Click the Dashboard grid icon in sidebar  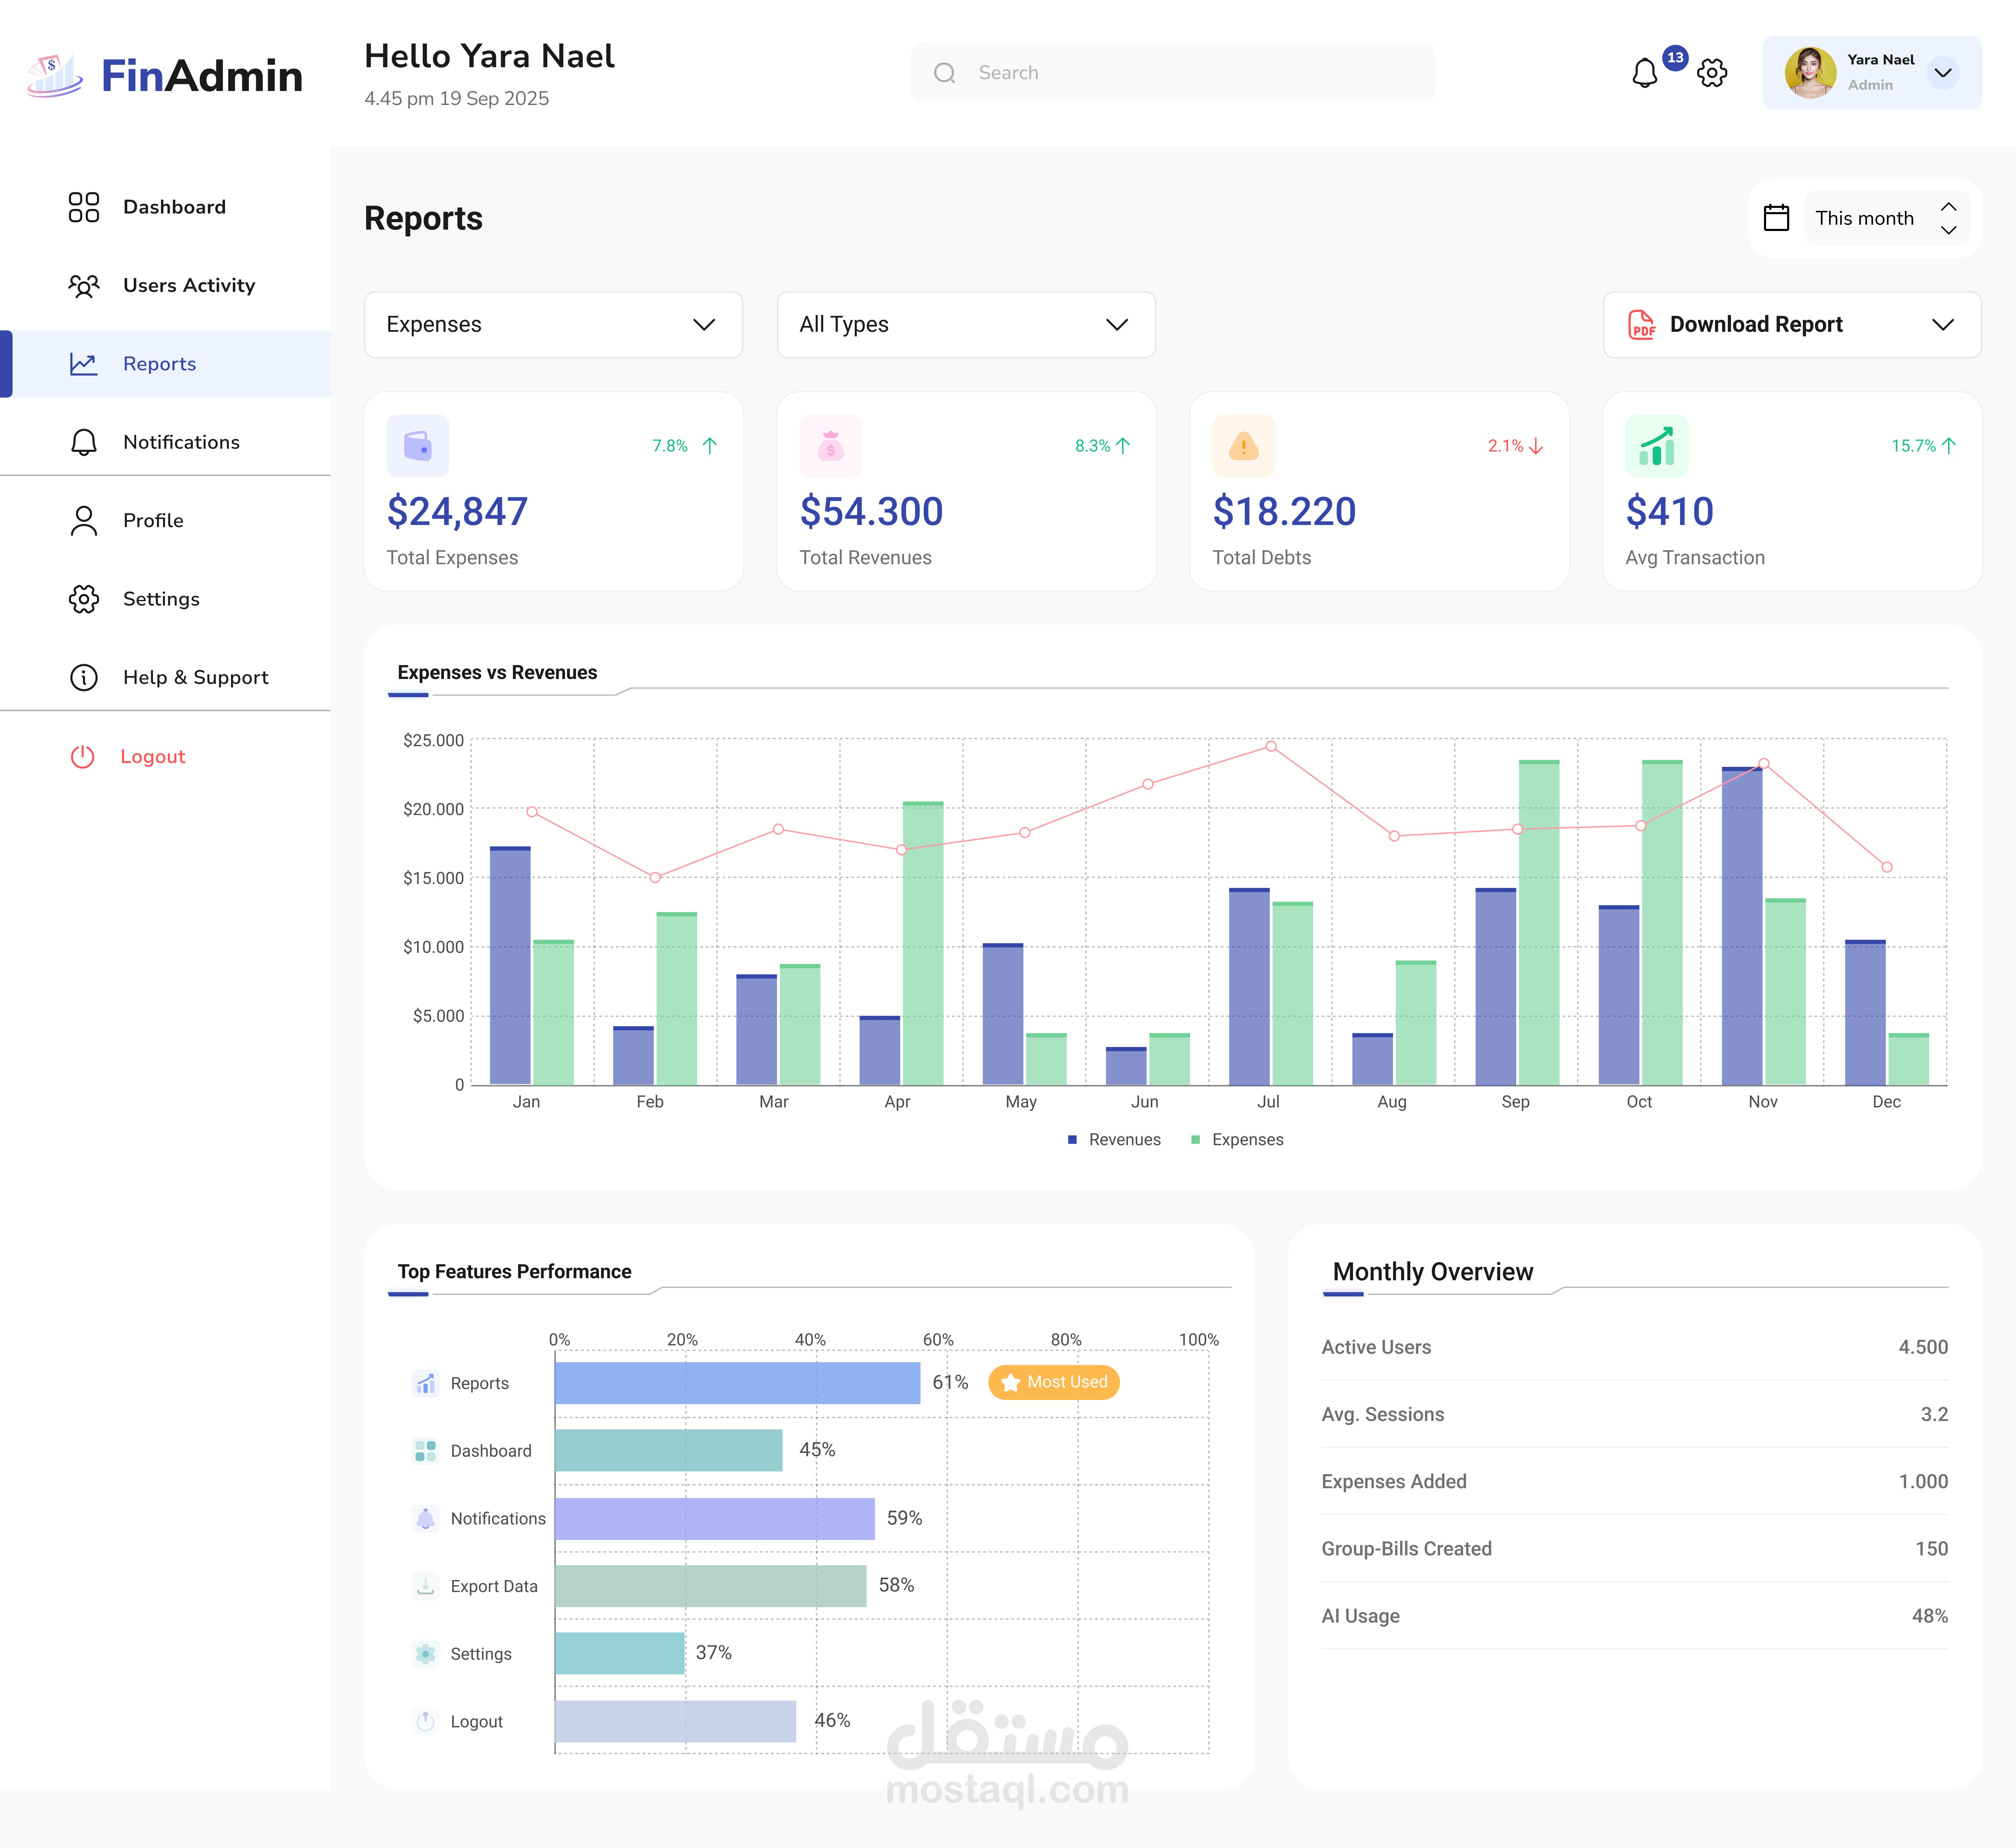click(x=84, y=207)
